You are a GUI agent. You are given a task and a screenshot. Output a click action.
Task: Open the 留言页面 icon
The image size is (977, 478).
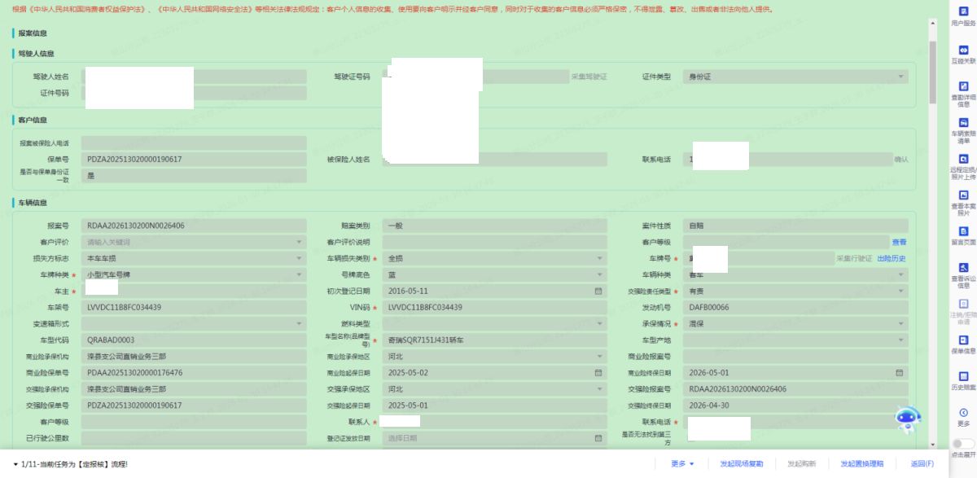tap(963, 235)
